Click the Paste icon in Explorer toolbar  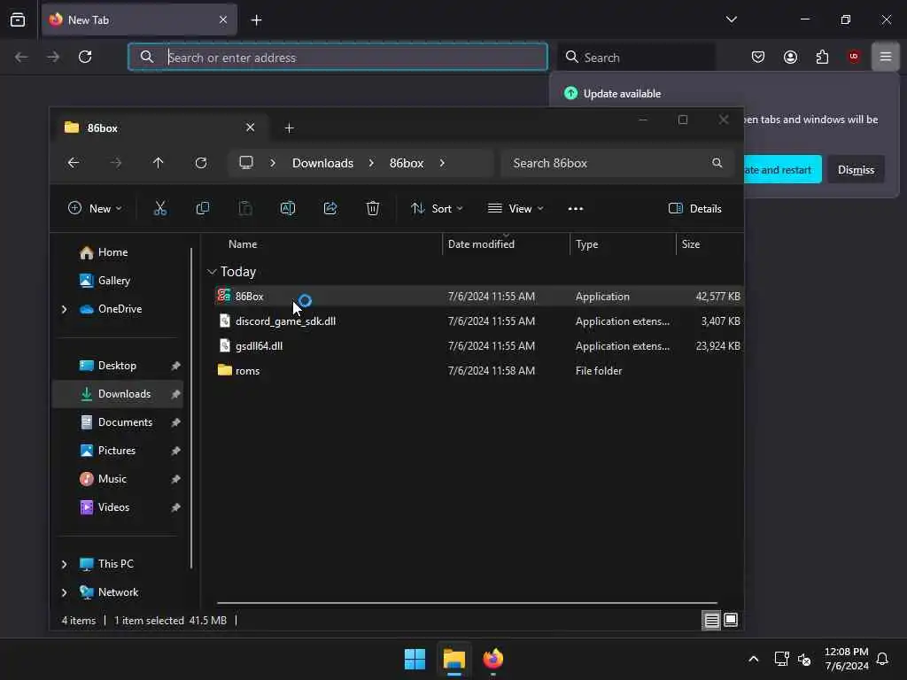[x=245, y=208]
